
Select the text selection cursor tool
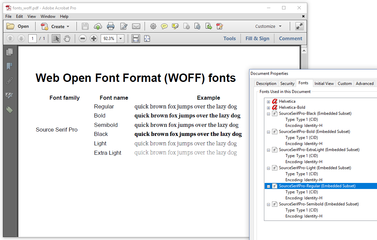pos(56,39)
